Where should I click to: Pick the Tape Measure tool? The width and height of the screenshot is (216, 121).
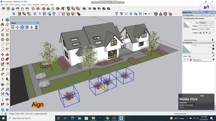[x=2, y=70]
